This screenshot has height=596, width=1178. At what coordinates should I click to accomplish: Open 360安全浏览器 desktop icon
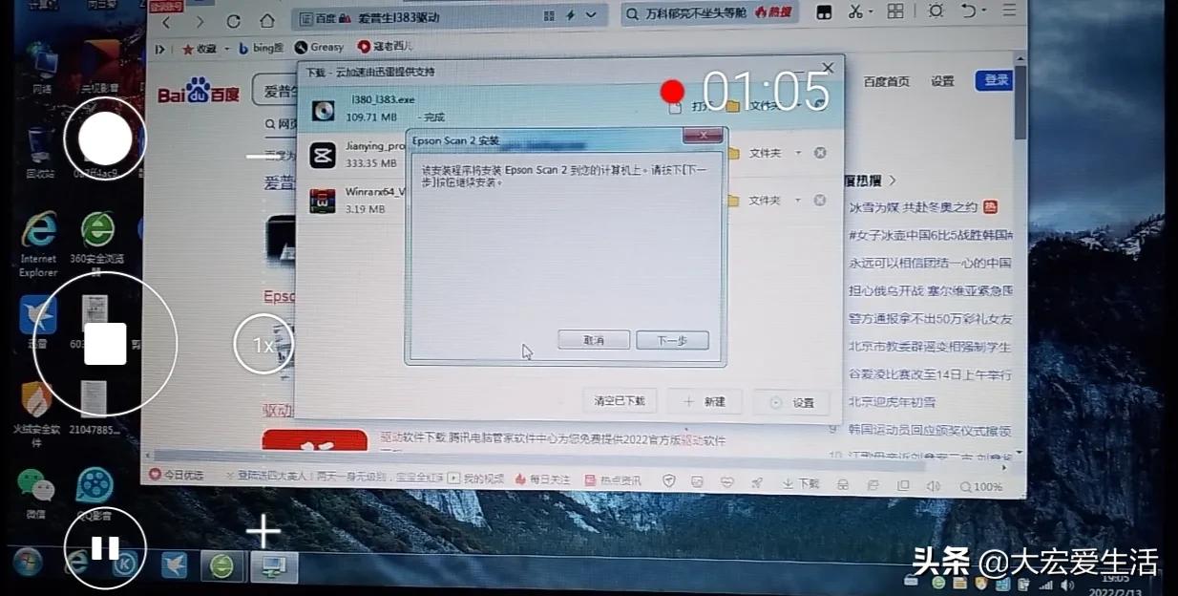click(99, 243)
